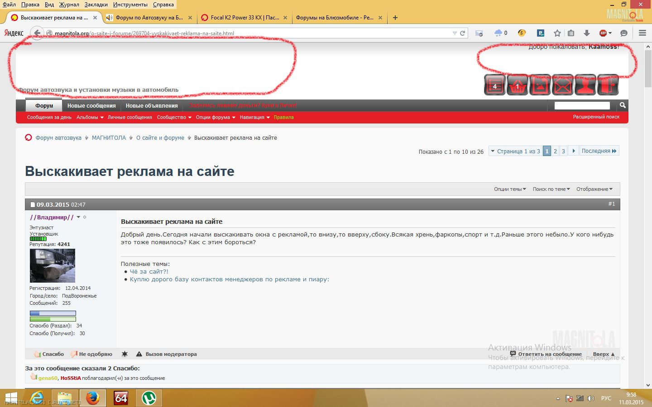Open the dropdown next to //Владимир// username
This screenshot has height=407, width=652.
(78, 217)
